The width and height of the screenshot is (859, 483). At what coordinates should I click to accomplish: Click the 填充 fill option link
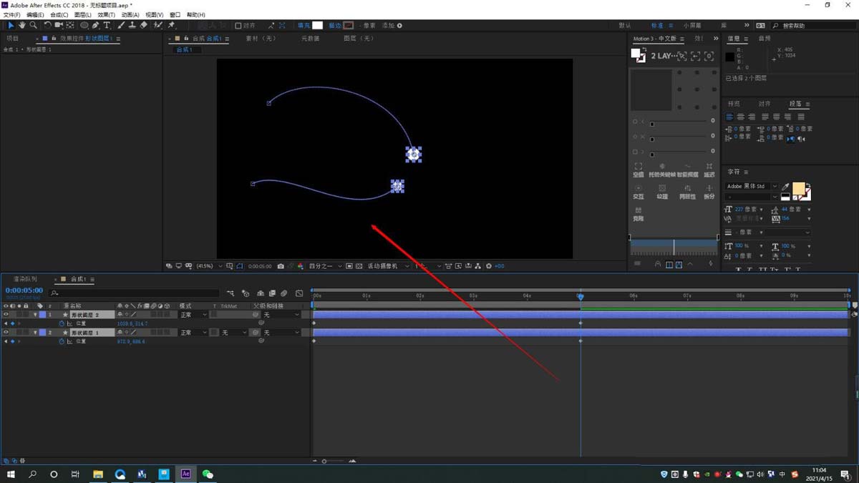point(303,26)
